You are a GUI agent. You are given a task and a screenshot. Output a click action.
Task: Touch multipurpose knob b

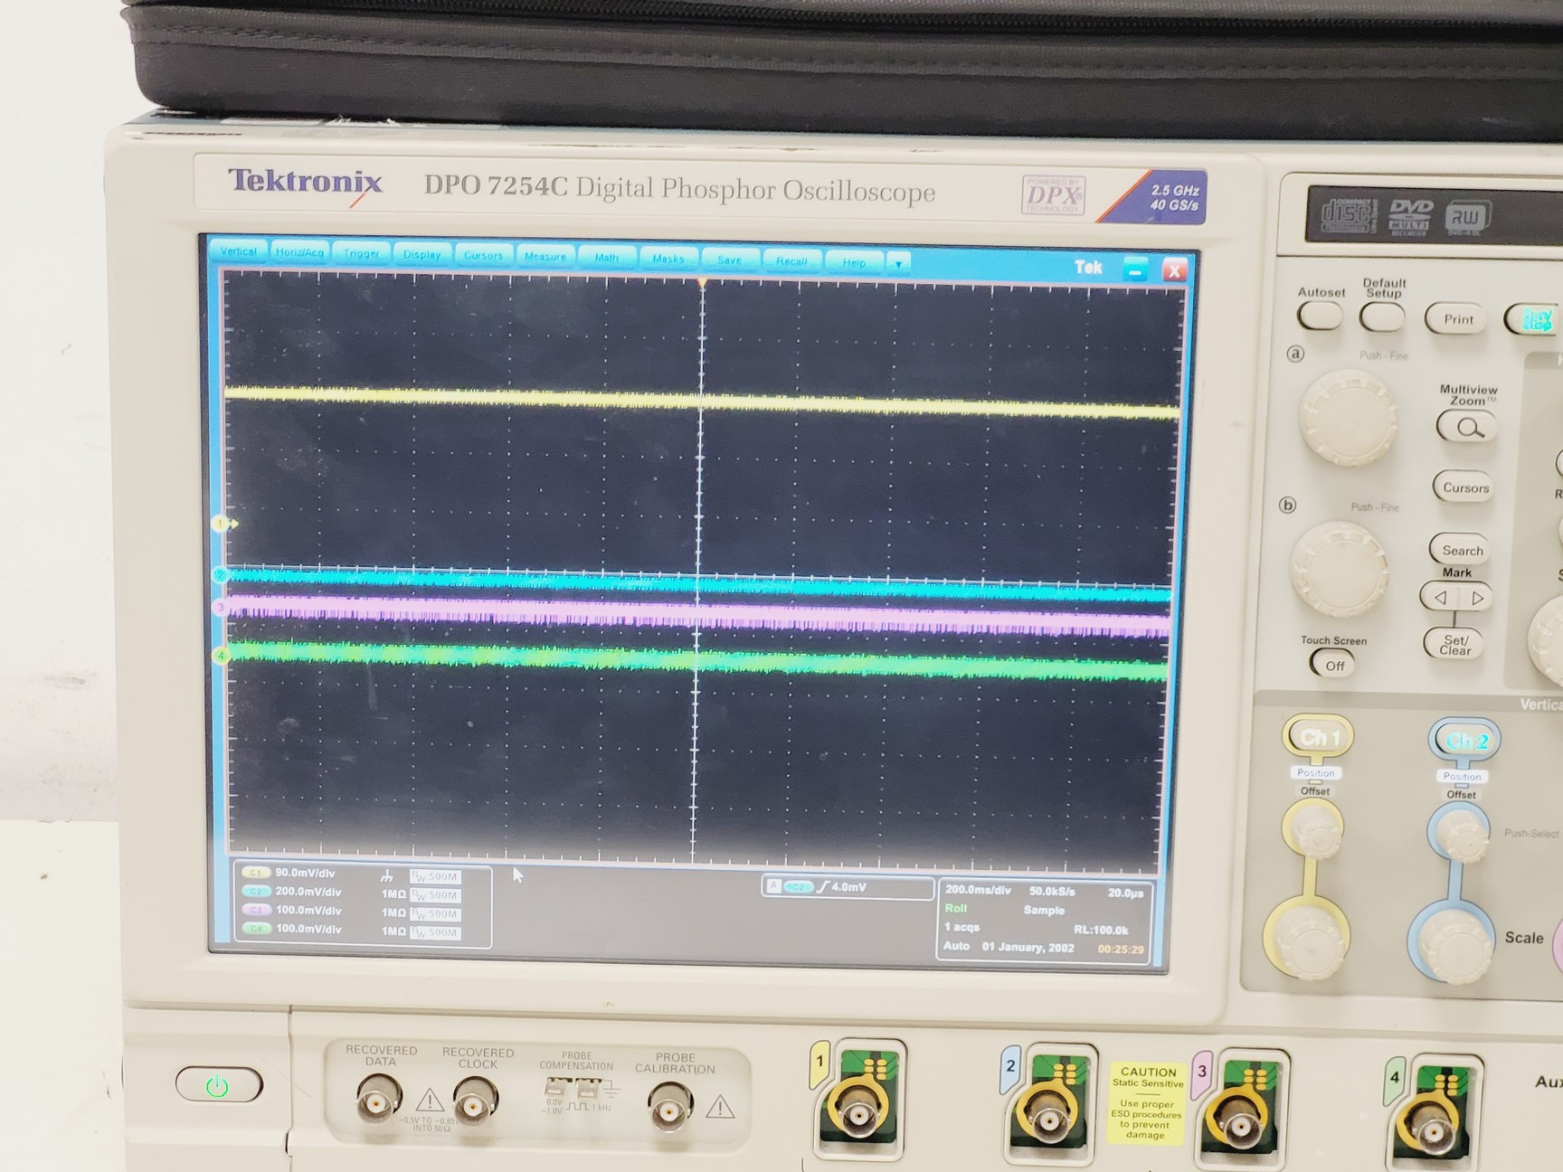click(1339, 569)
